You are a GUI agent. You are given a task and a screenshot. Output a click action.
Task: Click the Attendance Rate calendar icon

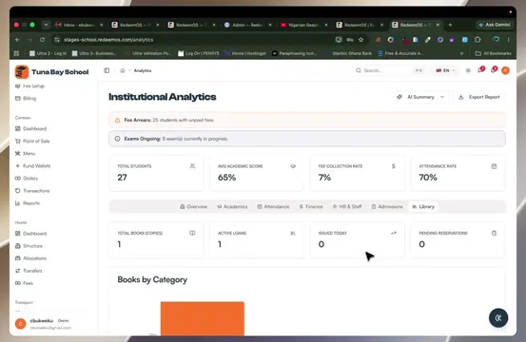(x=494, y=166)
